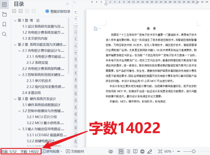Viewport: 210px width, 155px height.
Task: Click 智能识别目录 button
Action: click(58, 12)
